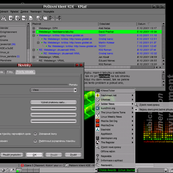Screen dimensions: 173x173
Task: Select the KDE a SuSE folder
Action: tap(6, 48)
